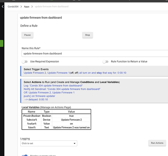The width and height of the screenshot is (168, 156).
Task: Click the Log: Condo 304 action line
Action: [x=53, y=85]
